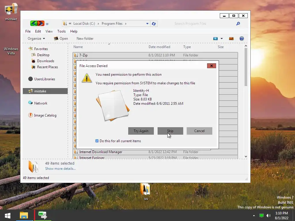Sort by the Type column header

[187, 47]
